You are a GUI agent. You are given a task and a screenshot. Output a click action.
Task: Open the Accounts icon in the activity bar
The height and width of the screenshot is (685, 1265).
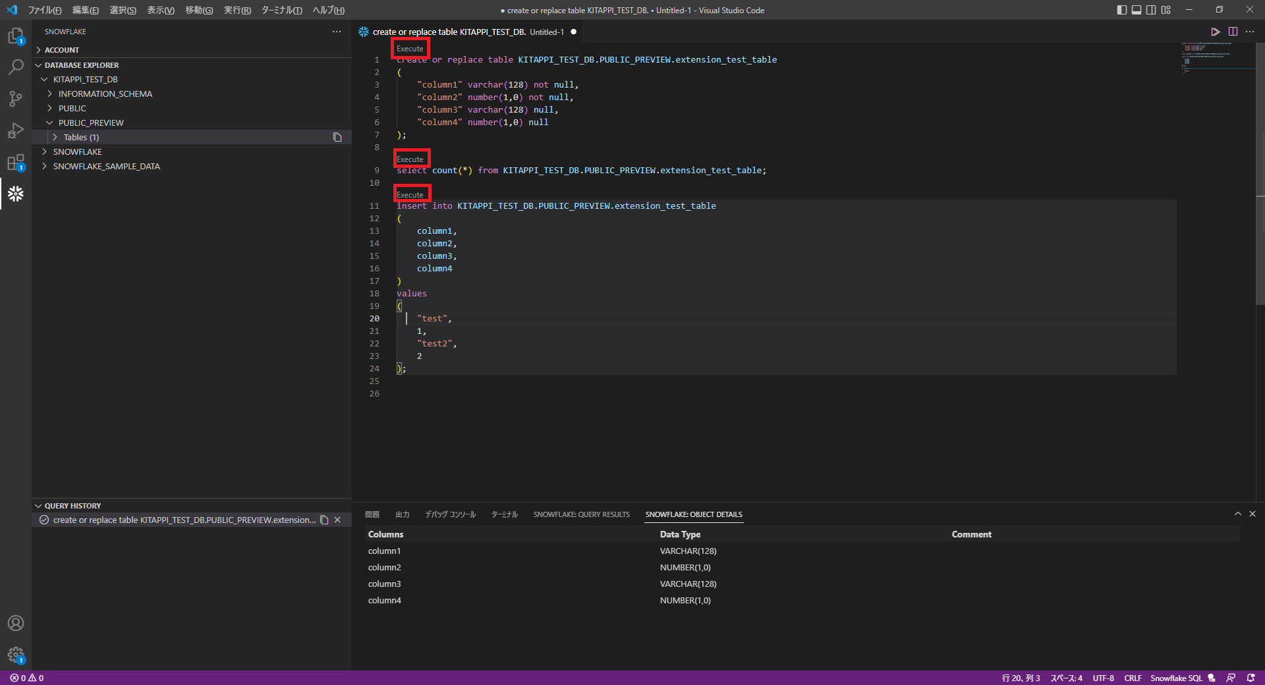[16, 623]
